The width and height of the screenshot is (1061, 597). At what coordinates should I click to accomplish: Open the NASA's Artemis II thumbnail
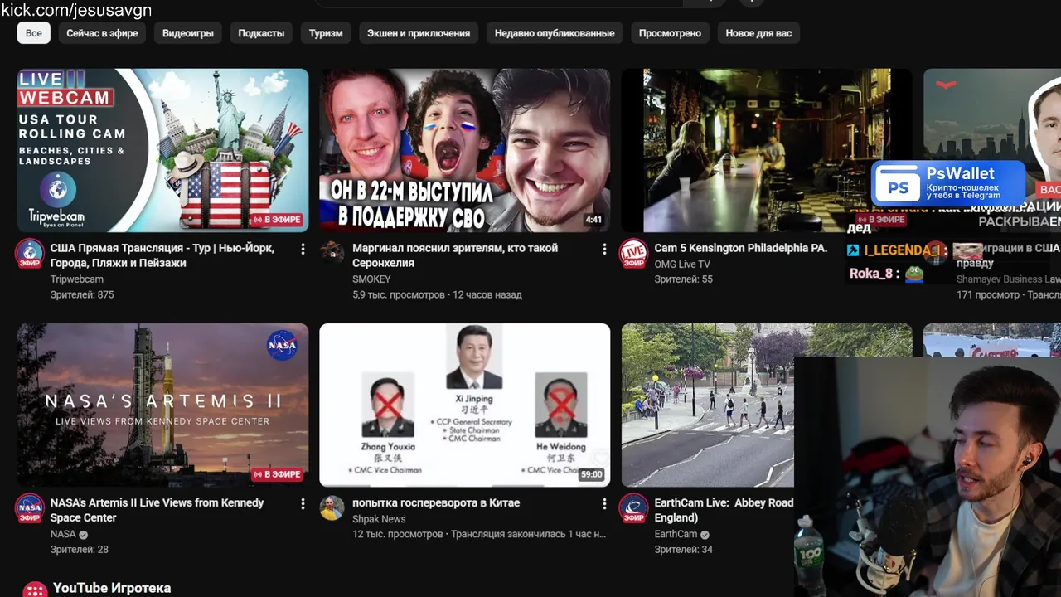click(x=162, y=405)
